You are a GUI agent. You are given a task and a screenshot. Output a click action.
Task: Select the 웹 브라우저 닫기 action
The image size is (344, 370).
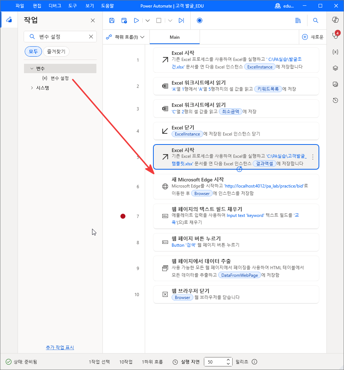click(x=236, y=294)
